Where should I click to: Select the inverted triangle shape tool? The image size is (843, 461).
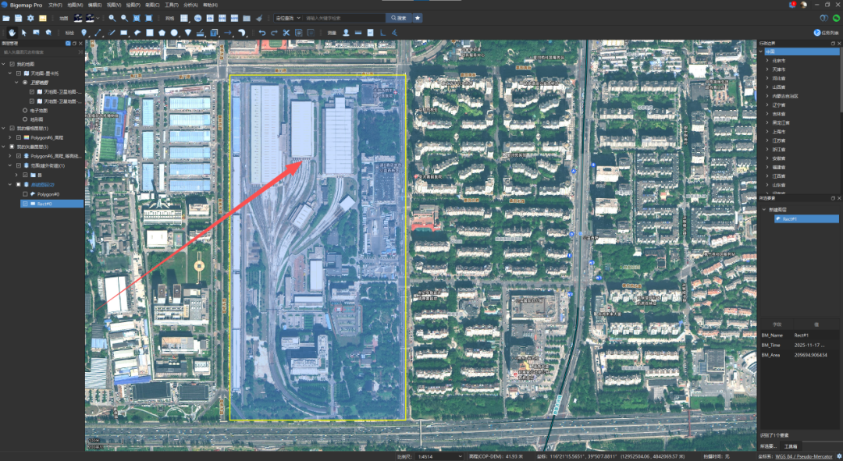[187, 33]
